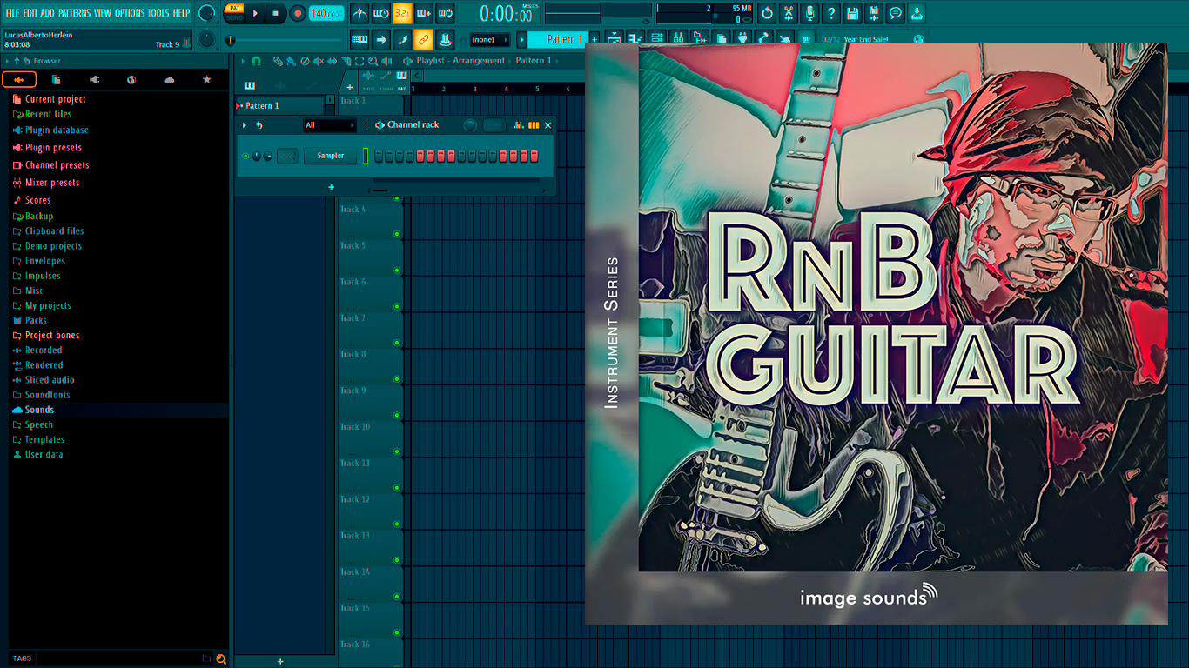Expand the Current project folder
The height and width of the screenshot is (668, 1189).
(56, 99)
